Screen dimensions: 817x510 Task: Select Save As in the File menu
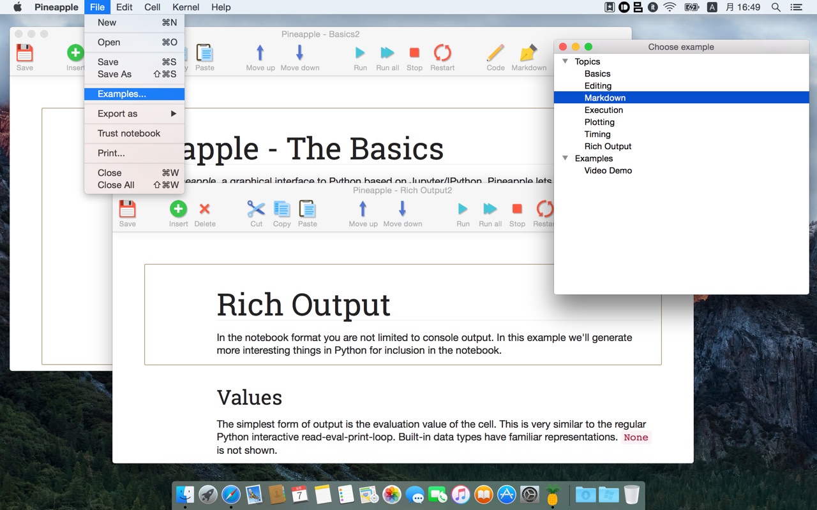coord(134,74)
